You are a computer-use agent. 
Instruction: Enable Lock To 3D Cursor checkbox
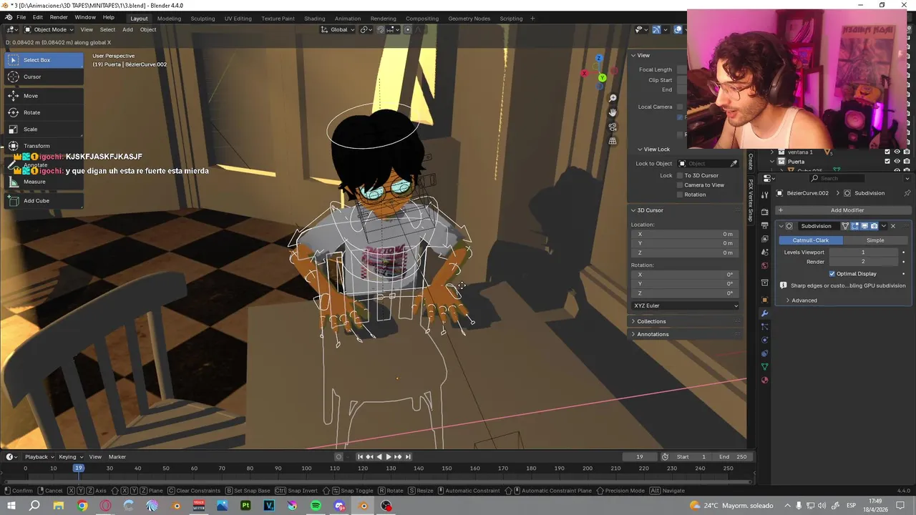pyautogui.click(x=680, y=175)
